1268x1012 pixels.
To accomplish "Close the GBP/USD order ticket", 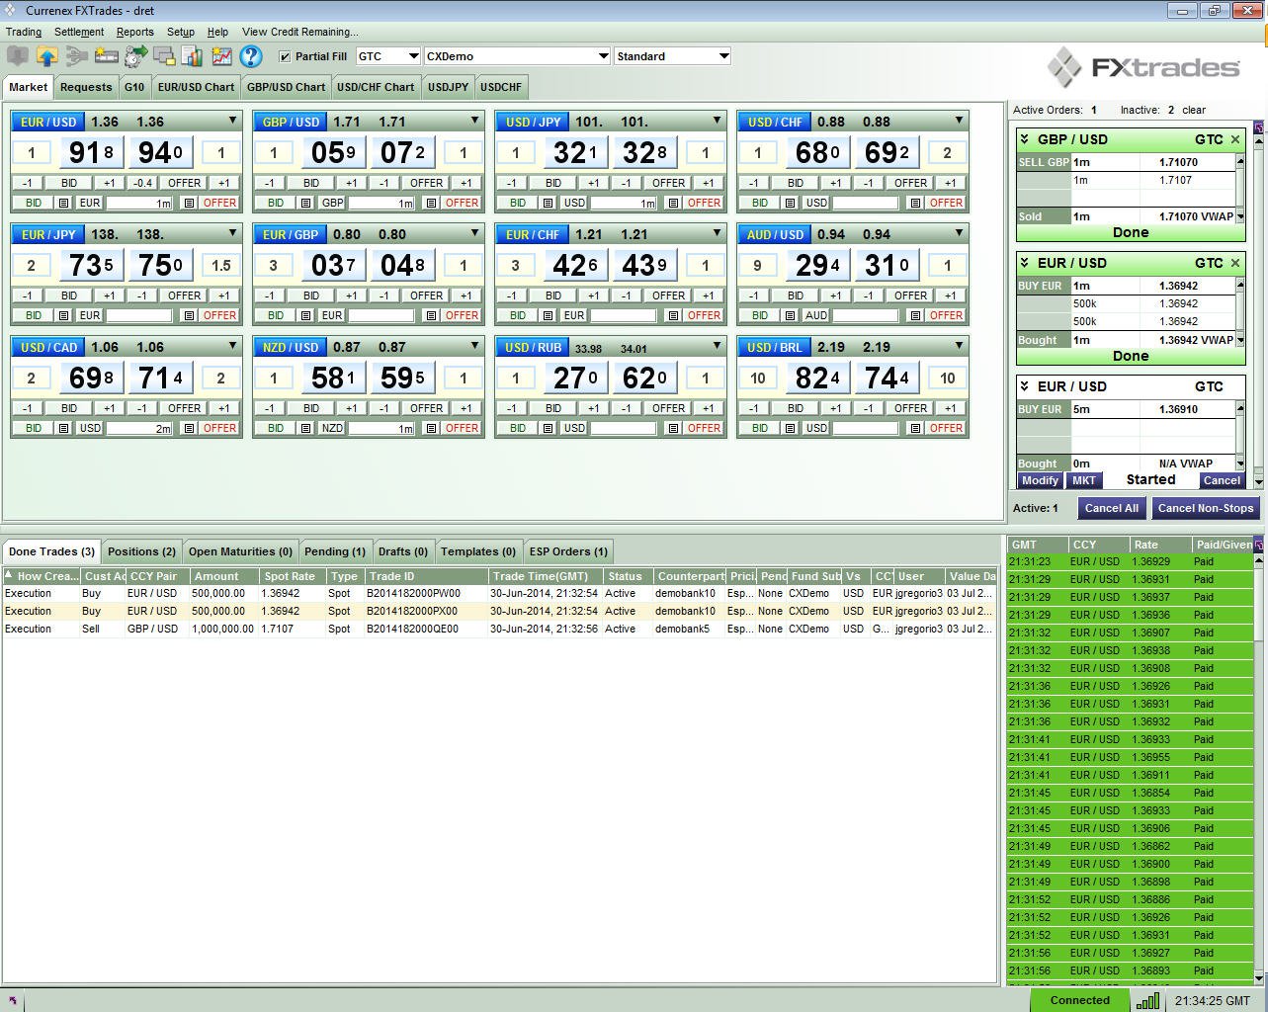I will click(x=1234, y=139).
